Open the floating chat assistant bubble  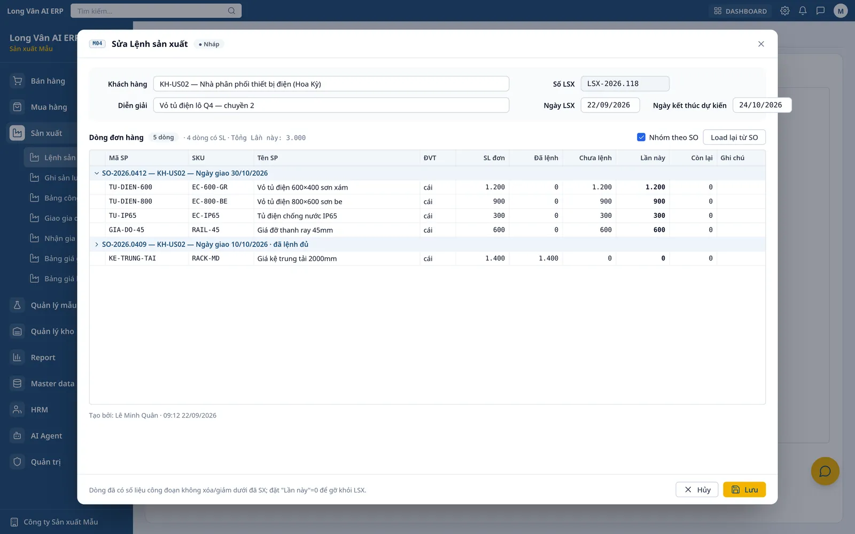tap(825, 471)
